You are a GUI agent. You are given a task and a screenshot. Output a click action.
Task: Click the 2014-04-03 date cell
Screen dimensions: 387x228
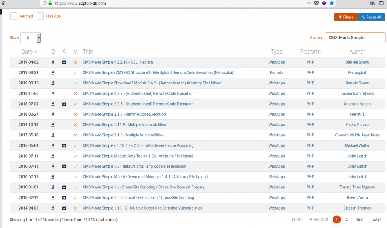click(x=28, y=208)
